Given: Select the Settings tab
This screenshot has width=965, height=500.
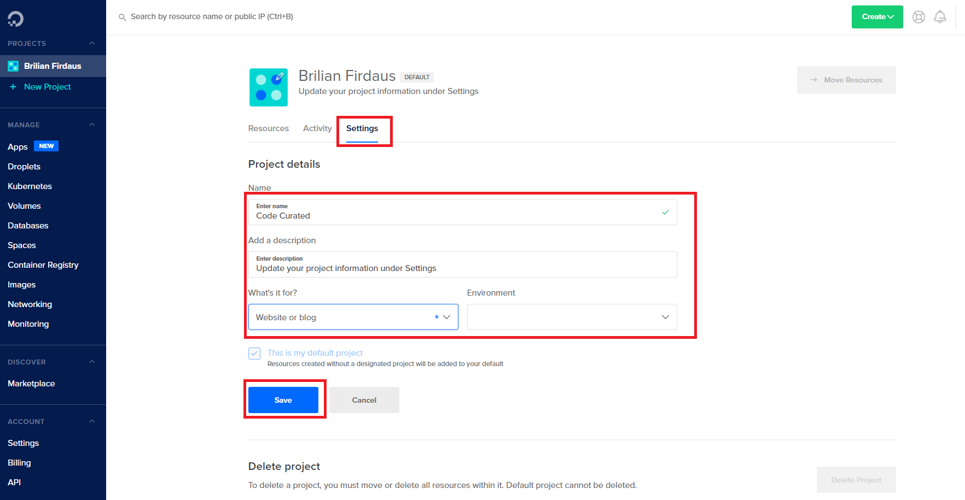Looking at the screenshot, I should point(362,128).
